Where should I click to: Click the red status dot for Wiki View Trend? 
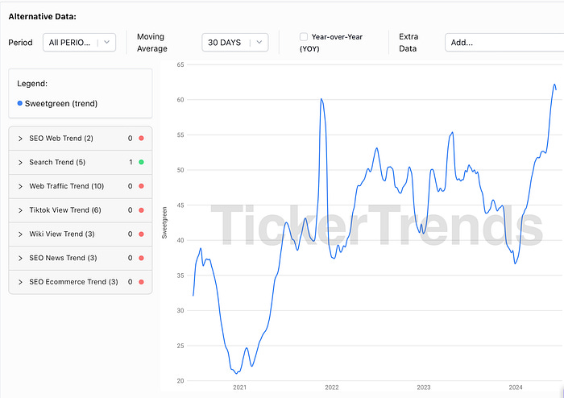point(141,234)
